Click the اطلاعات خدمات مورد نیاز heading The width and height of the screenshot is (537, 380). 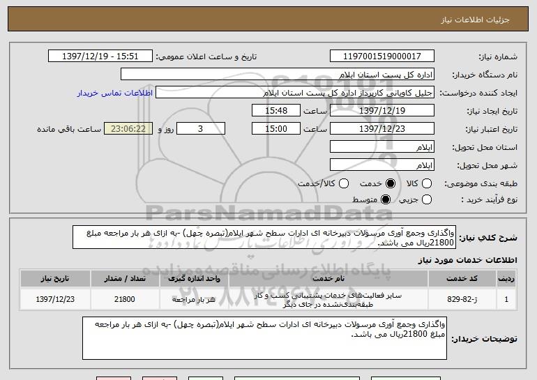point(467,260)
